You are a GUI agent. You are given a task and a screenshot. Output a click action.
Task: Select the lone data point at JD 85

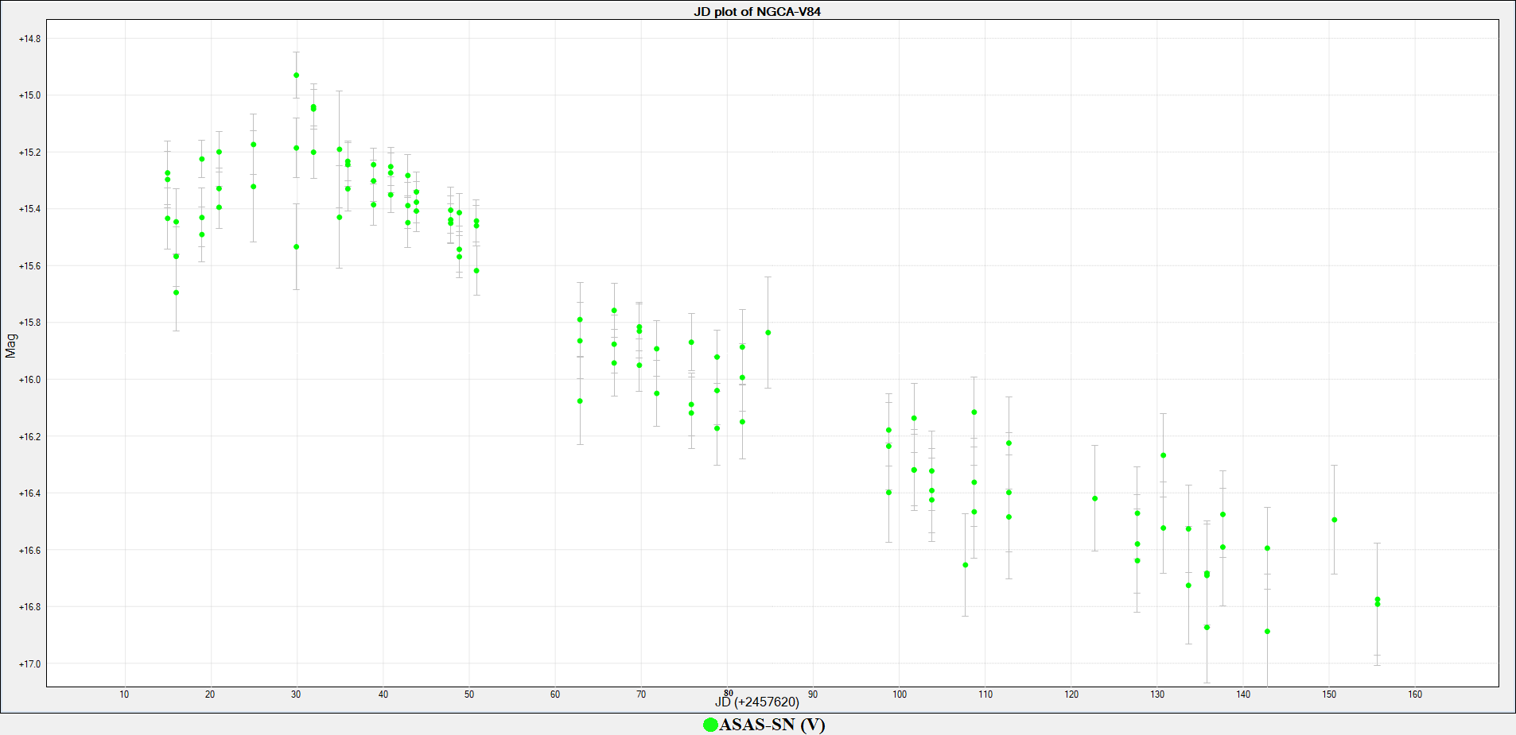point(768,333)
